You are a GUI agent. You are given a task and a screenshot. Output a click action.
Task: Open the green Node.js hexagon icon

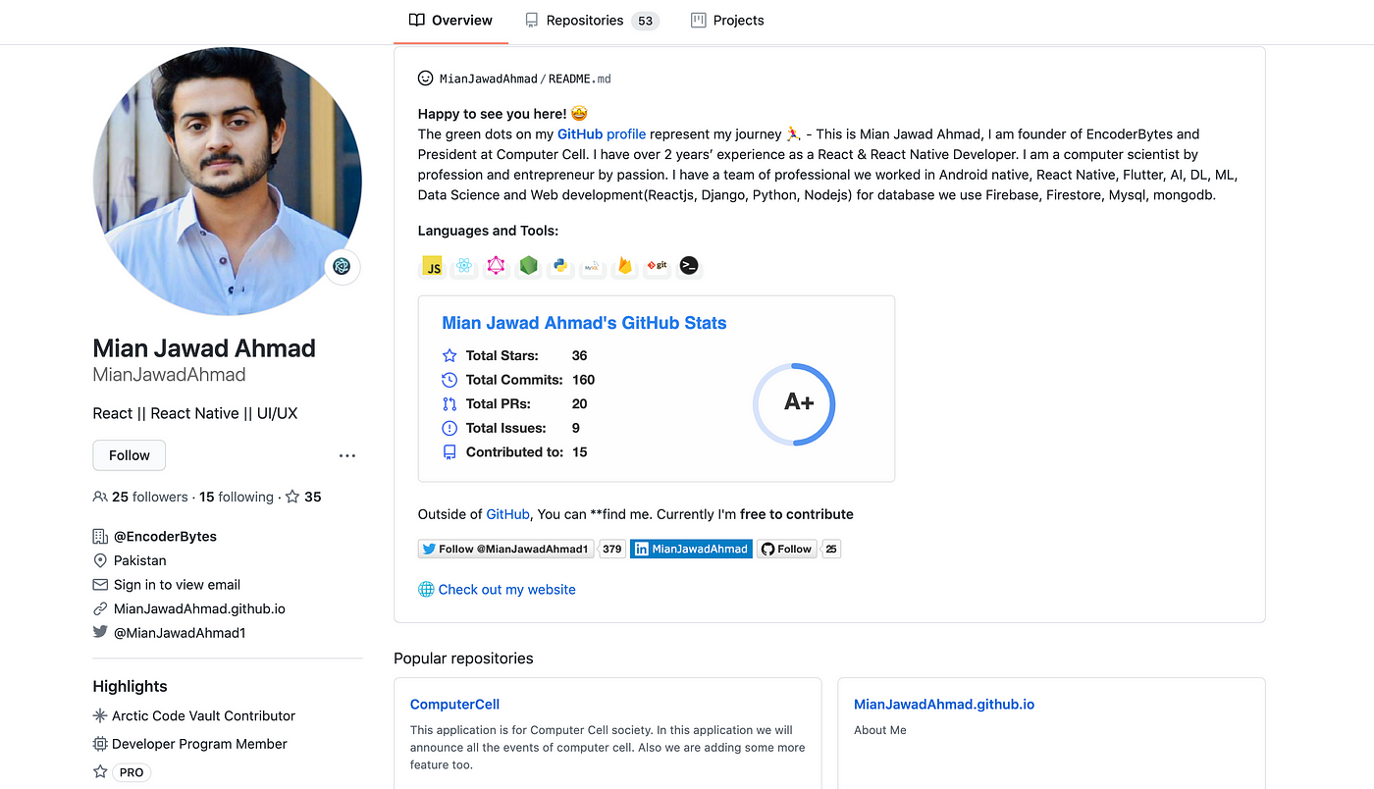529,266
